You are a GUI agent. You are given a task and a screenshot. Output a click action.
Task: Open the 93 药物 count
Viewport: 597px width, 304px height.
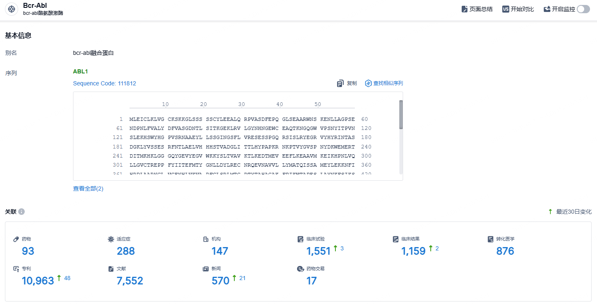tap(28, 251)
